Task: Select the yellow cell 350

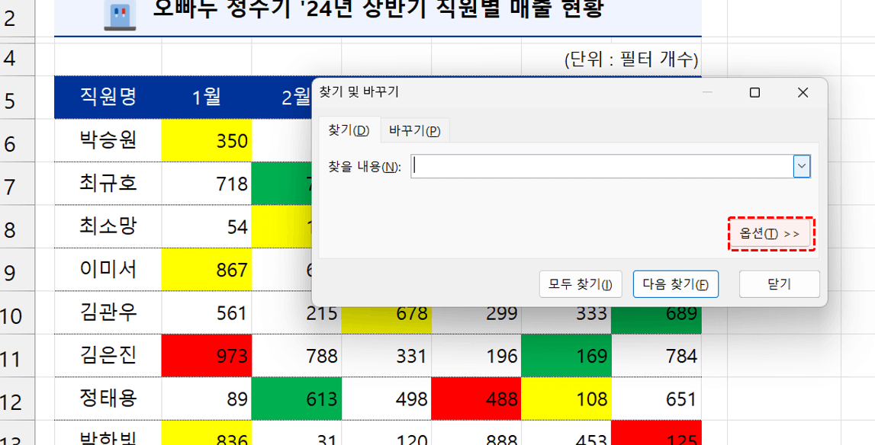Action: 207,140
